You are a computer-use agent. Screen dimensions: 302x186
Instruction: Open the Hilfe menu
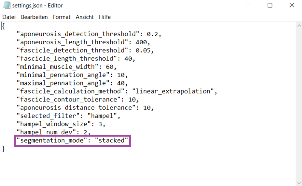(x=104, y=17)
